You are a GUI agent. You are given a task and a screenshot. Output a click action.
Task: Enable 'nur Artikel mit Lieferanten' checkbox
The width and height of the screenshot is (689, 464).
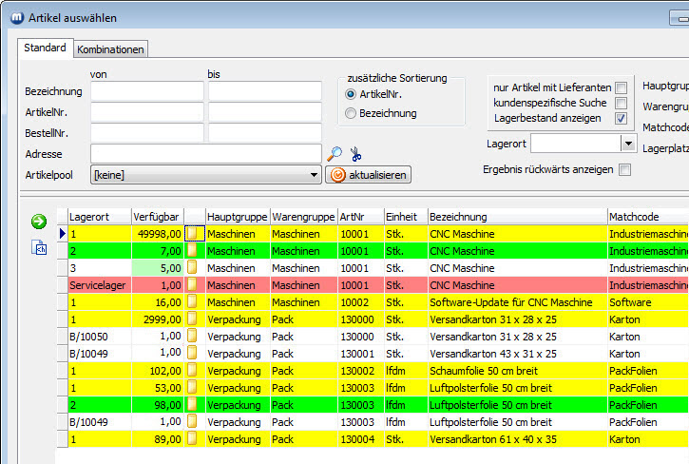click(x=621, y=88)
